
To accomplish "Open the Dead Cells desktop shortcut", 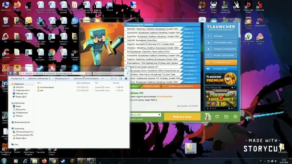I will (x=260, y=6).
